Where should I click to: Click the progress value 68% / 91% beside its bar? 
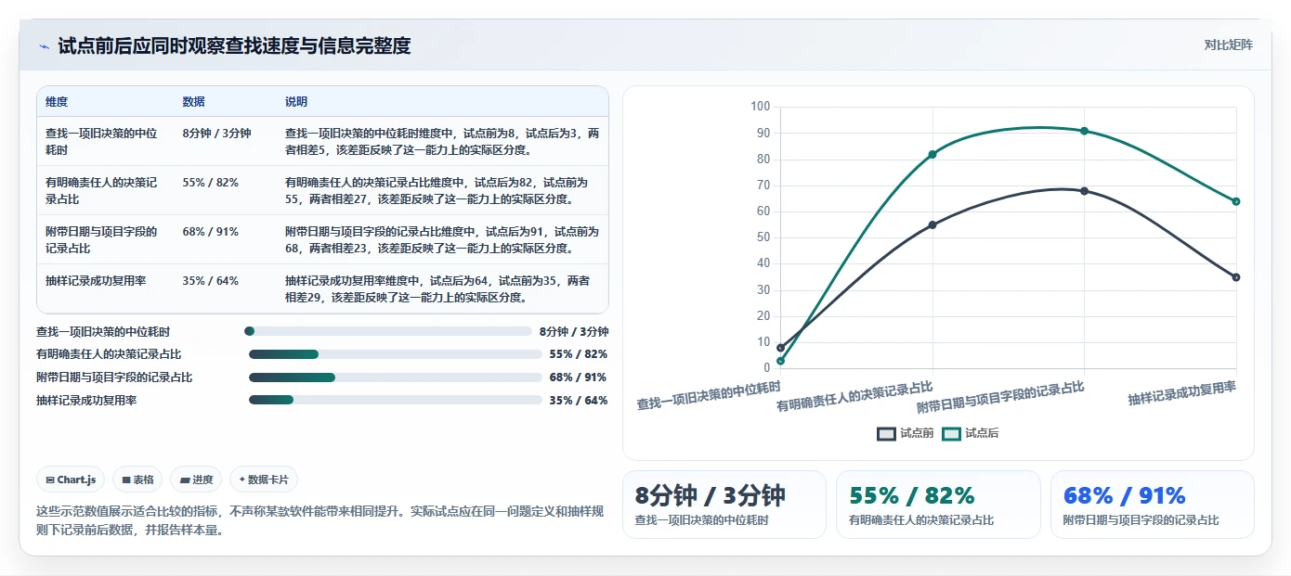579,378
